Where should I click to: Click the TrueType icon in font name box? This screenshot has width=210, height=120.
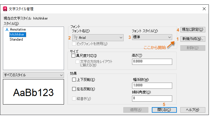[76, 38]
